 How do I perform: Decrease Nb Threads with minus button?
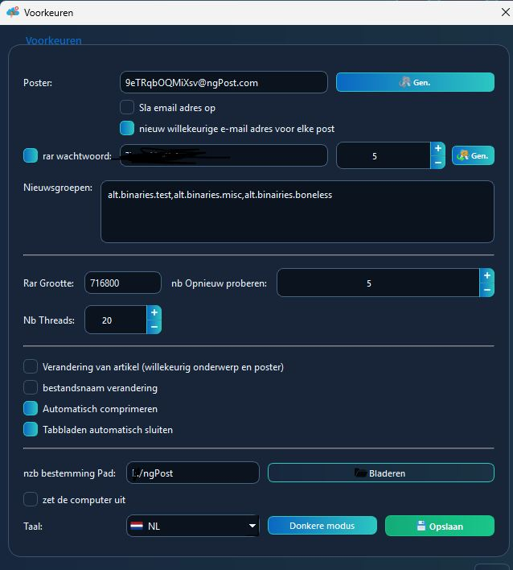click(x=154, y=327)
